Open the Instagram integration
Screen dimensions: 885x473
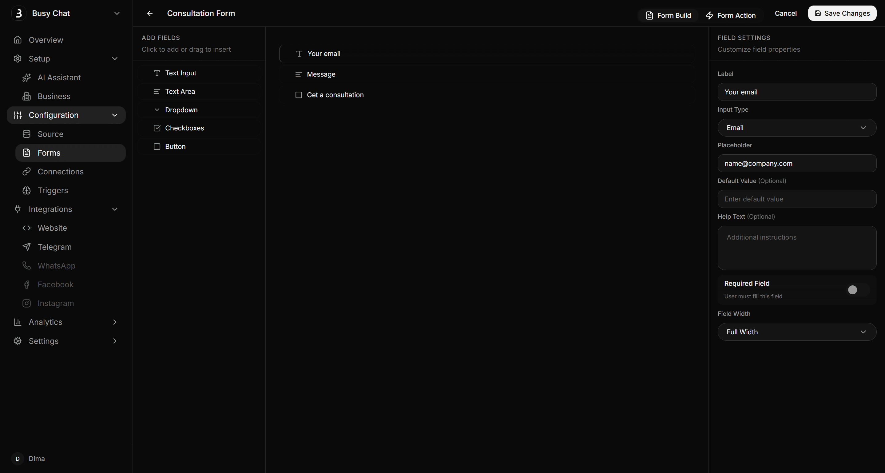(x=56, y=303)
